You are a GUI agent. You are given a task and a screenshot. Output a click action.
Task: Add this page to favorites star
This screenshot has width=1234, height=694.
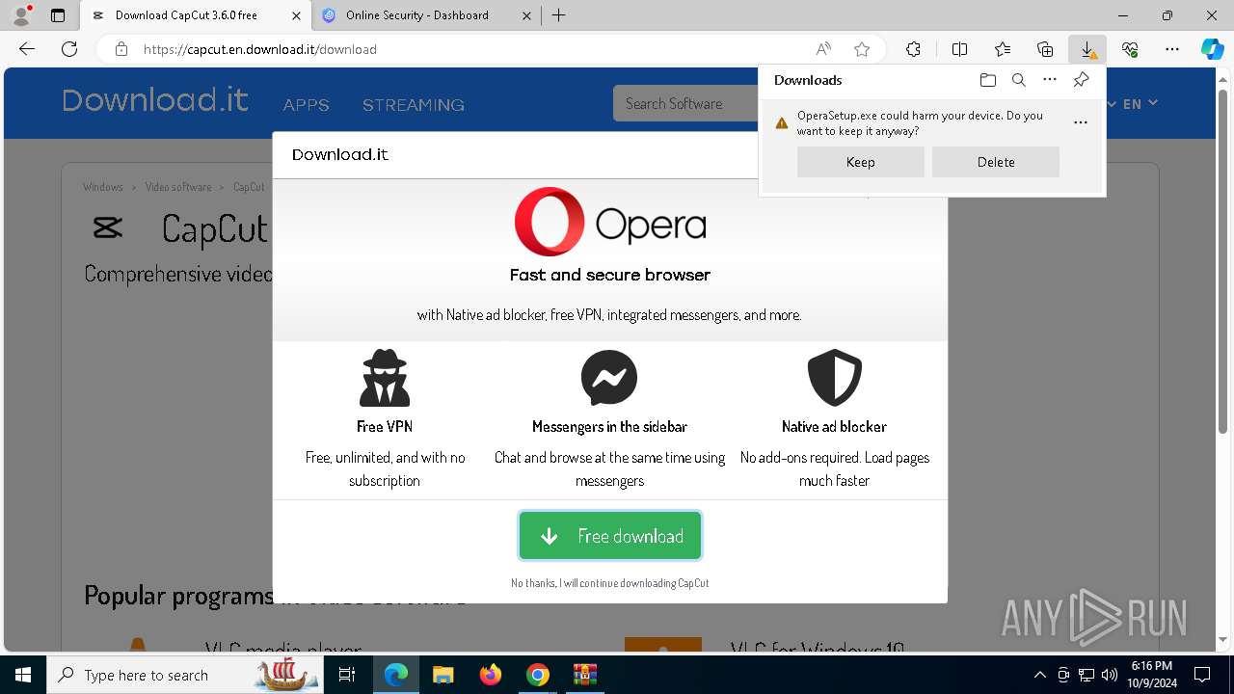click(x=862, y=49)
